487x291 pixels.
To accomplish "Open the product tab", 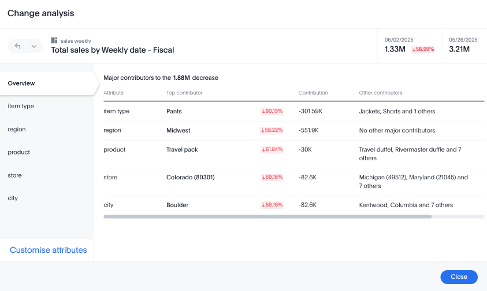I will coord(19,152).
